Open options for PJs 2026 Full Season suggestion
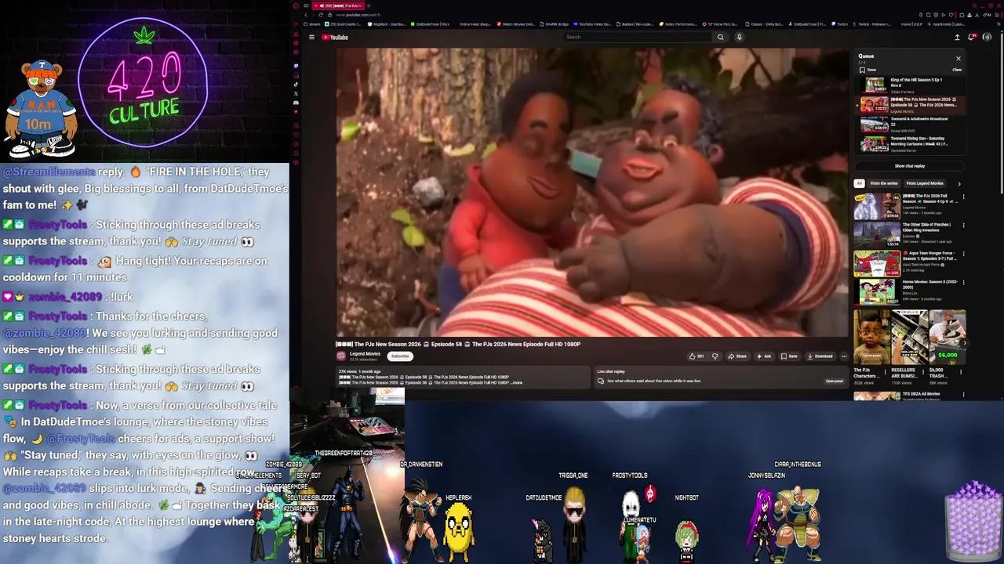This screenshot has width=1004, height=564. pos(963,197)
